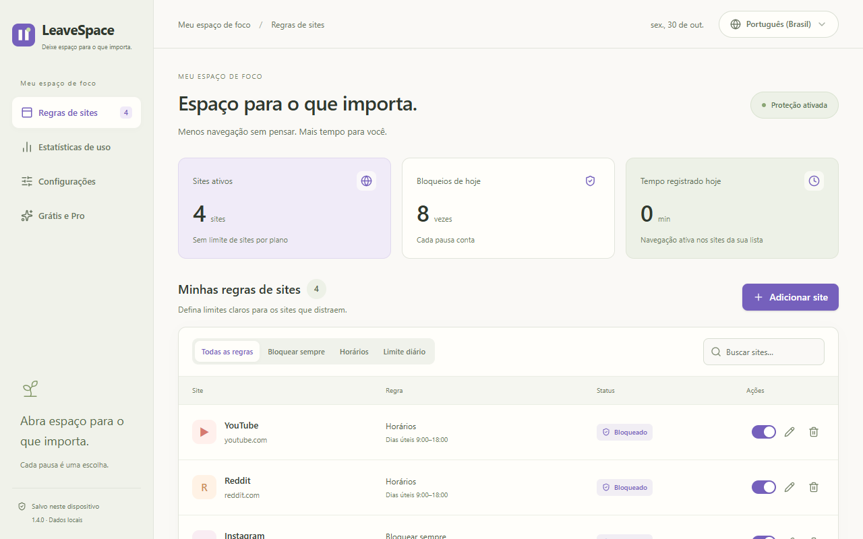Delete the YouTube rule with trash icon
The image size is (863, 539).
point(814,432)
